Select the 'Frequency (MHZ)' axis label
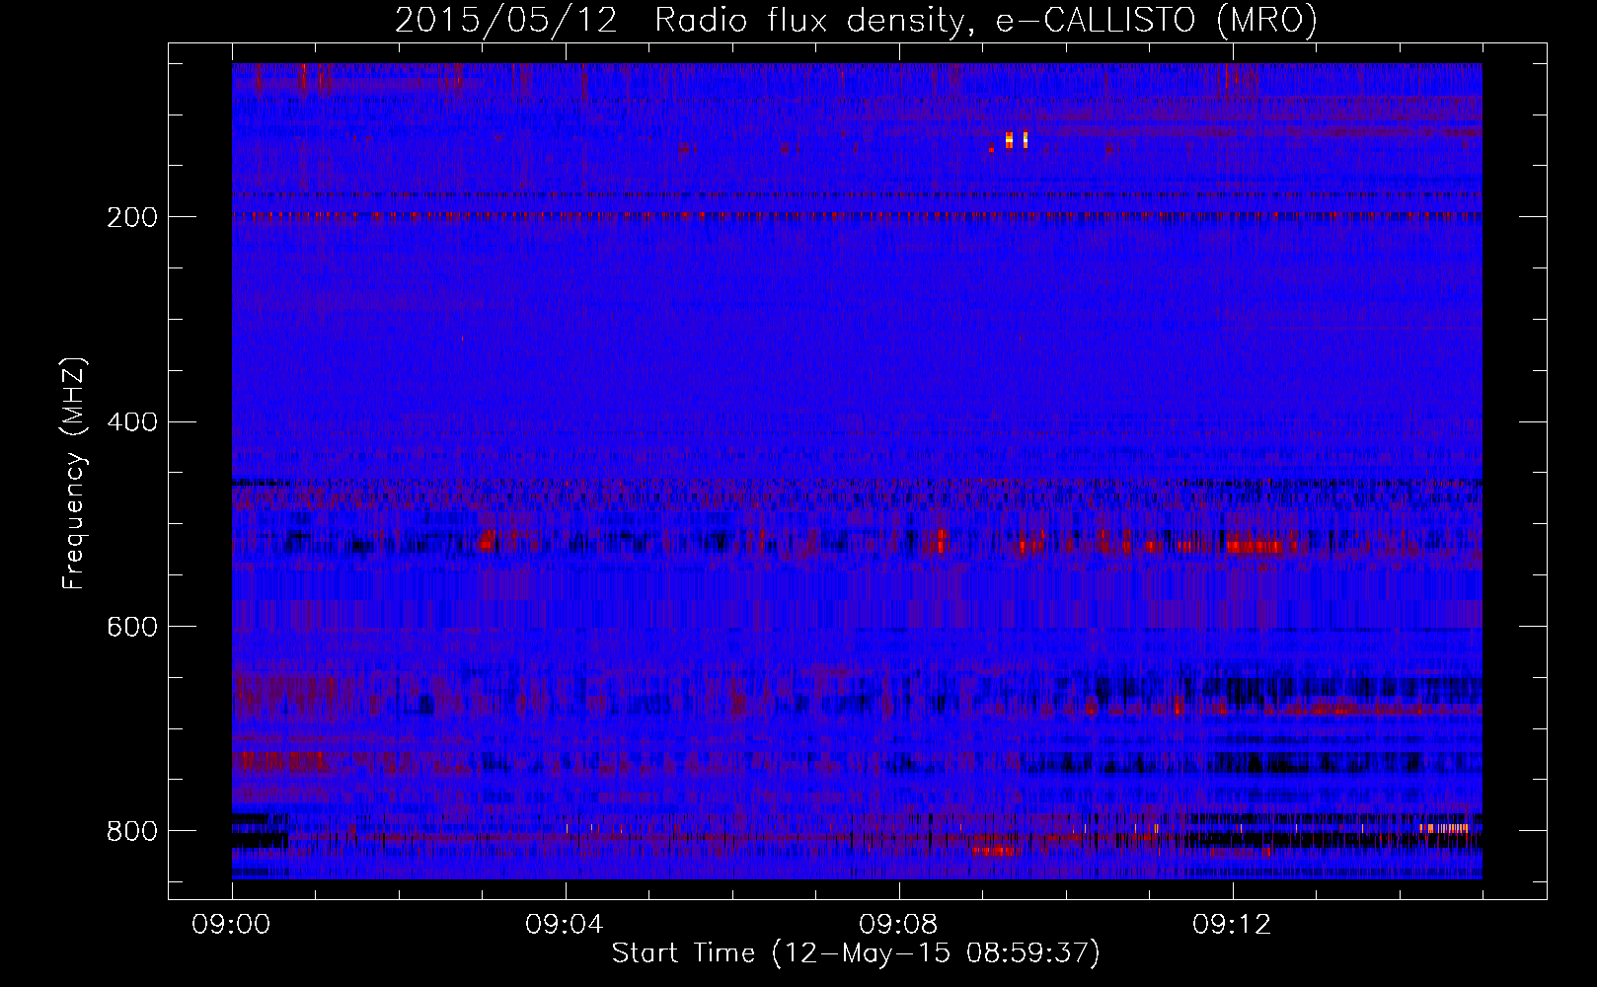 (x=73, y=473)
